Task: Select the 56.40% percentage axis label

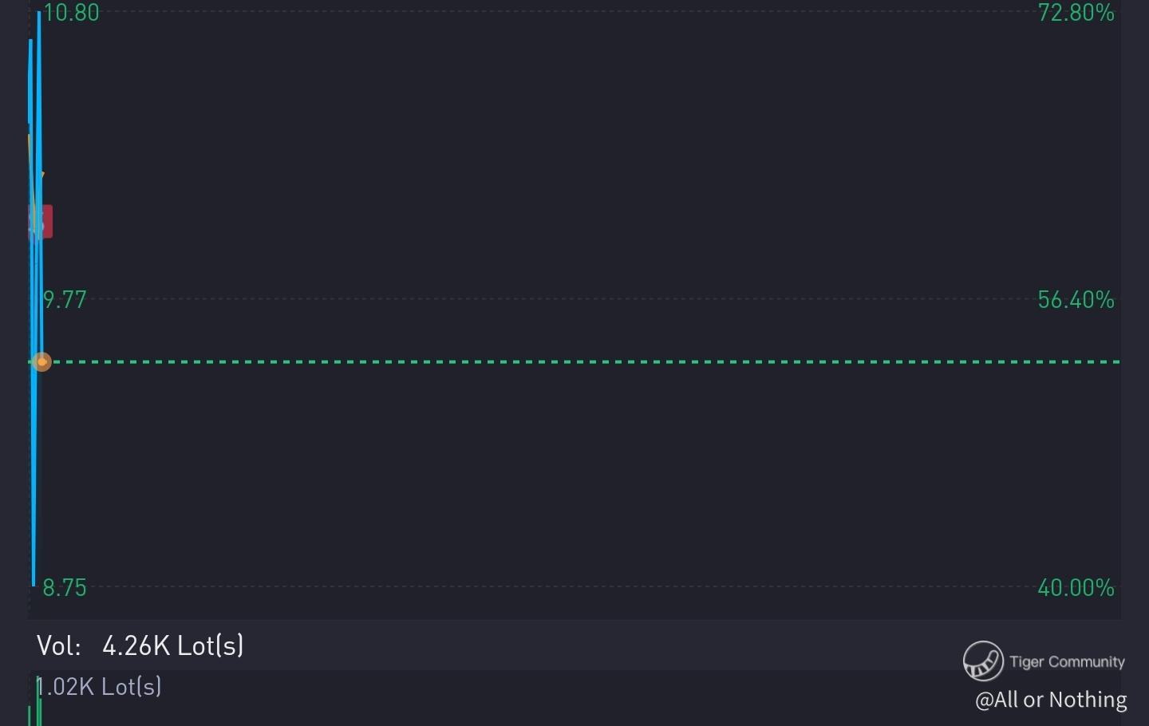Action: (1076, 300)
